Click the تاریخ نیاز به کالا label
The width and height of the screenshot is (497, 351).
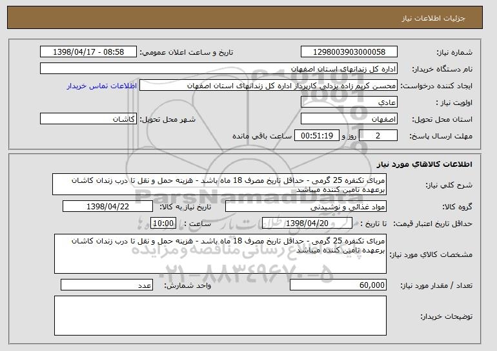tap(185, 207)
